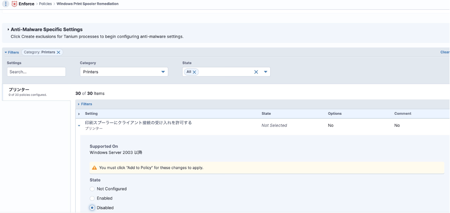The image size is (450, 213).
Task: Click the Windows Server 2003 以降 text
Action: point(116,153)
